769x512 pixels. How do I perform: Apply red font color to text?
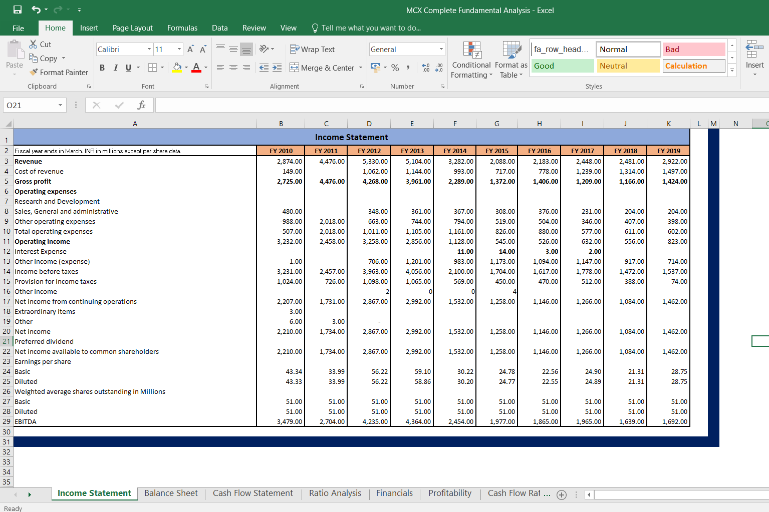[x=196, y=68]
